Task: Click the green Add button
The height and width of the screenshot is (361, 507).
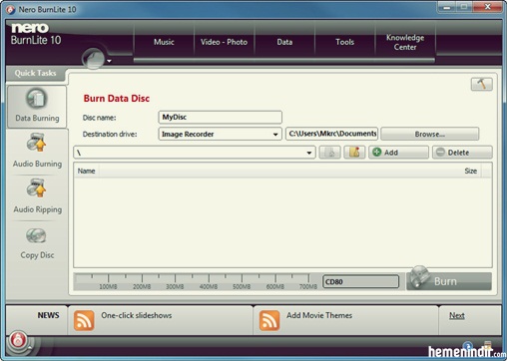Action: point(398,153)
